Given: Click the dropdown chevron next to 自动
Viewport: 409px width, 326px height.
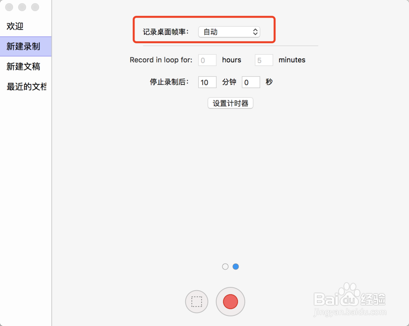Looking at the screenshot, I should 255,31.
